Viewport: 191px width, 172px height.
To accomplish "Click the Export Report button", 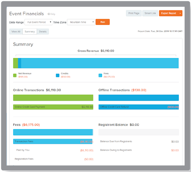I will pos(168,13).
